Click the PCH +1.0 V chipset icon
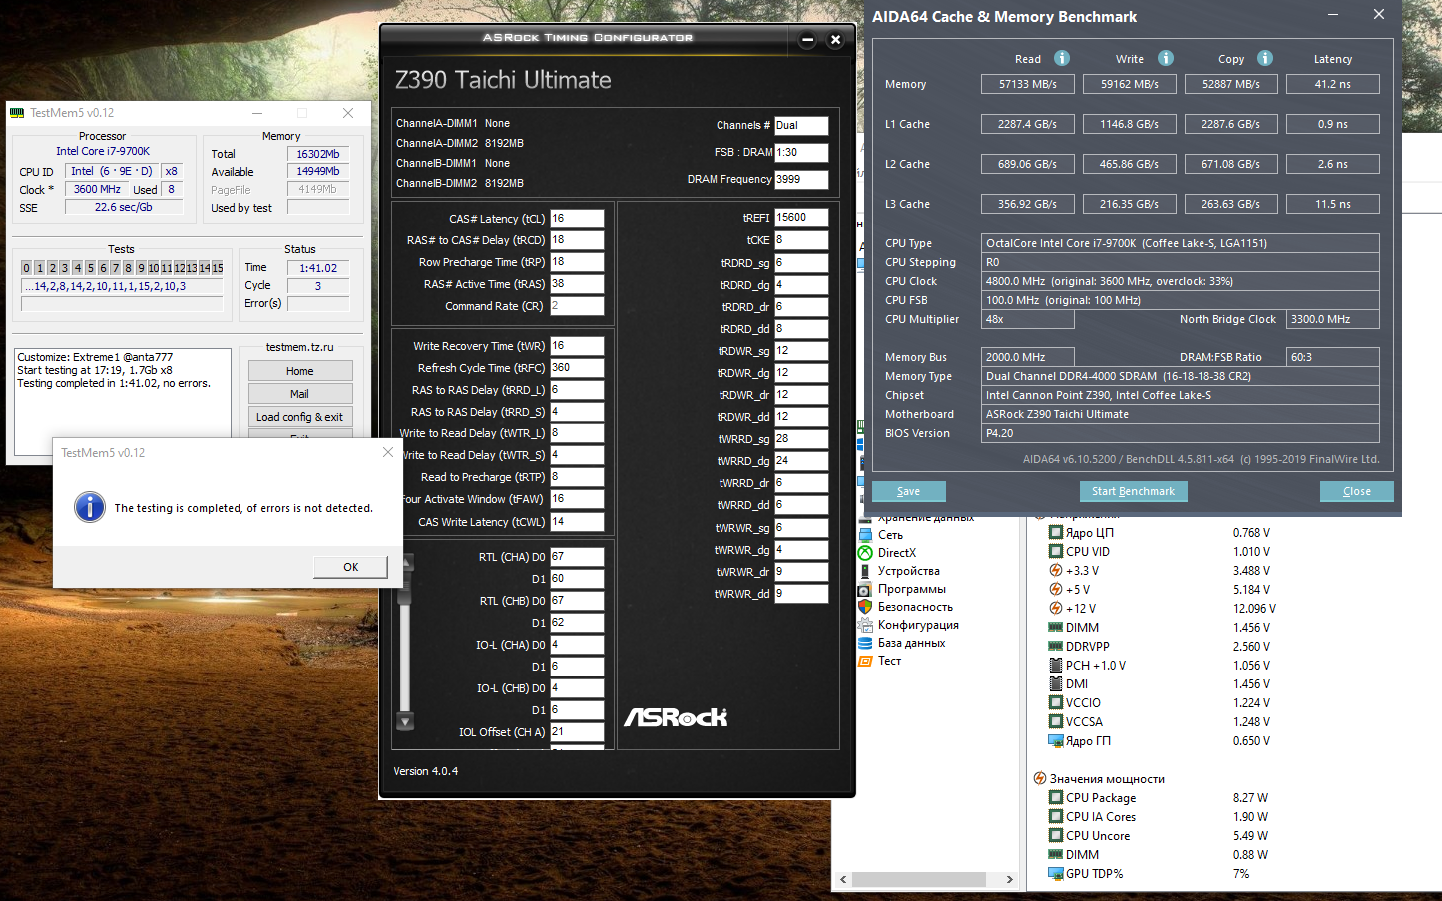The height and width of the screenshot is (901, 1442). [x=1055, y=666]
